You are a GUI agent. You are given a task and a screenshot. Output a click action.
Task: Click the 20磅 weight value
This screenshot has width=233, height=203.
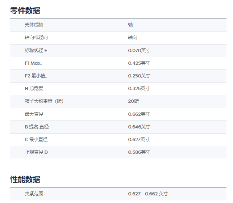tap(133, 101)
